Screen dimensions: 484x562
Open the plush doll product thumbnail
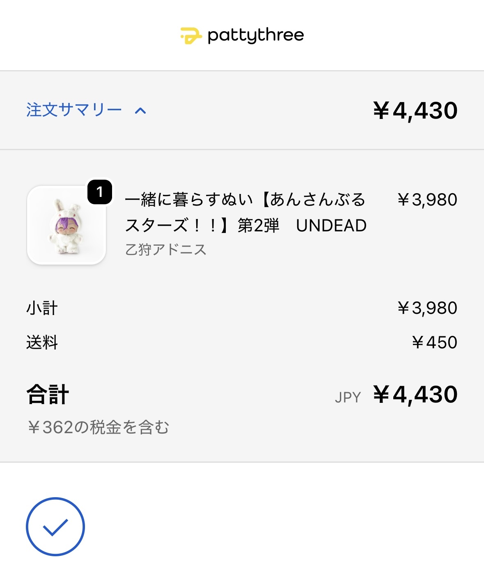[x=67, y=225]
